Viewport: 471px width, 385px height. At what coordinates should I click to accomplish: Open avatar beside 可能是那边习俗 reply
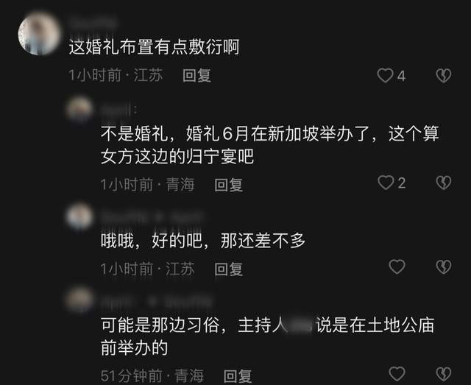click(79, 300)
